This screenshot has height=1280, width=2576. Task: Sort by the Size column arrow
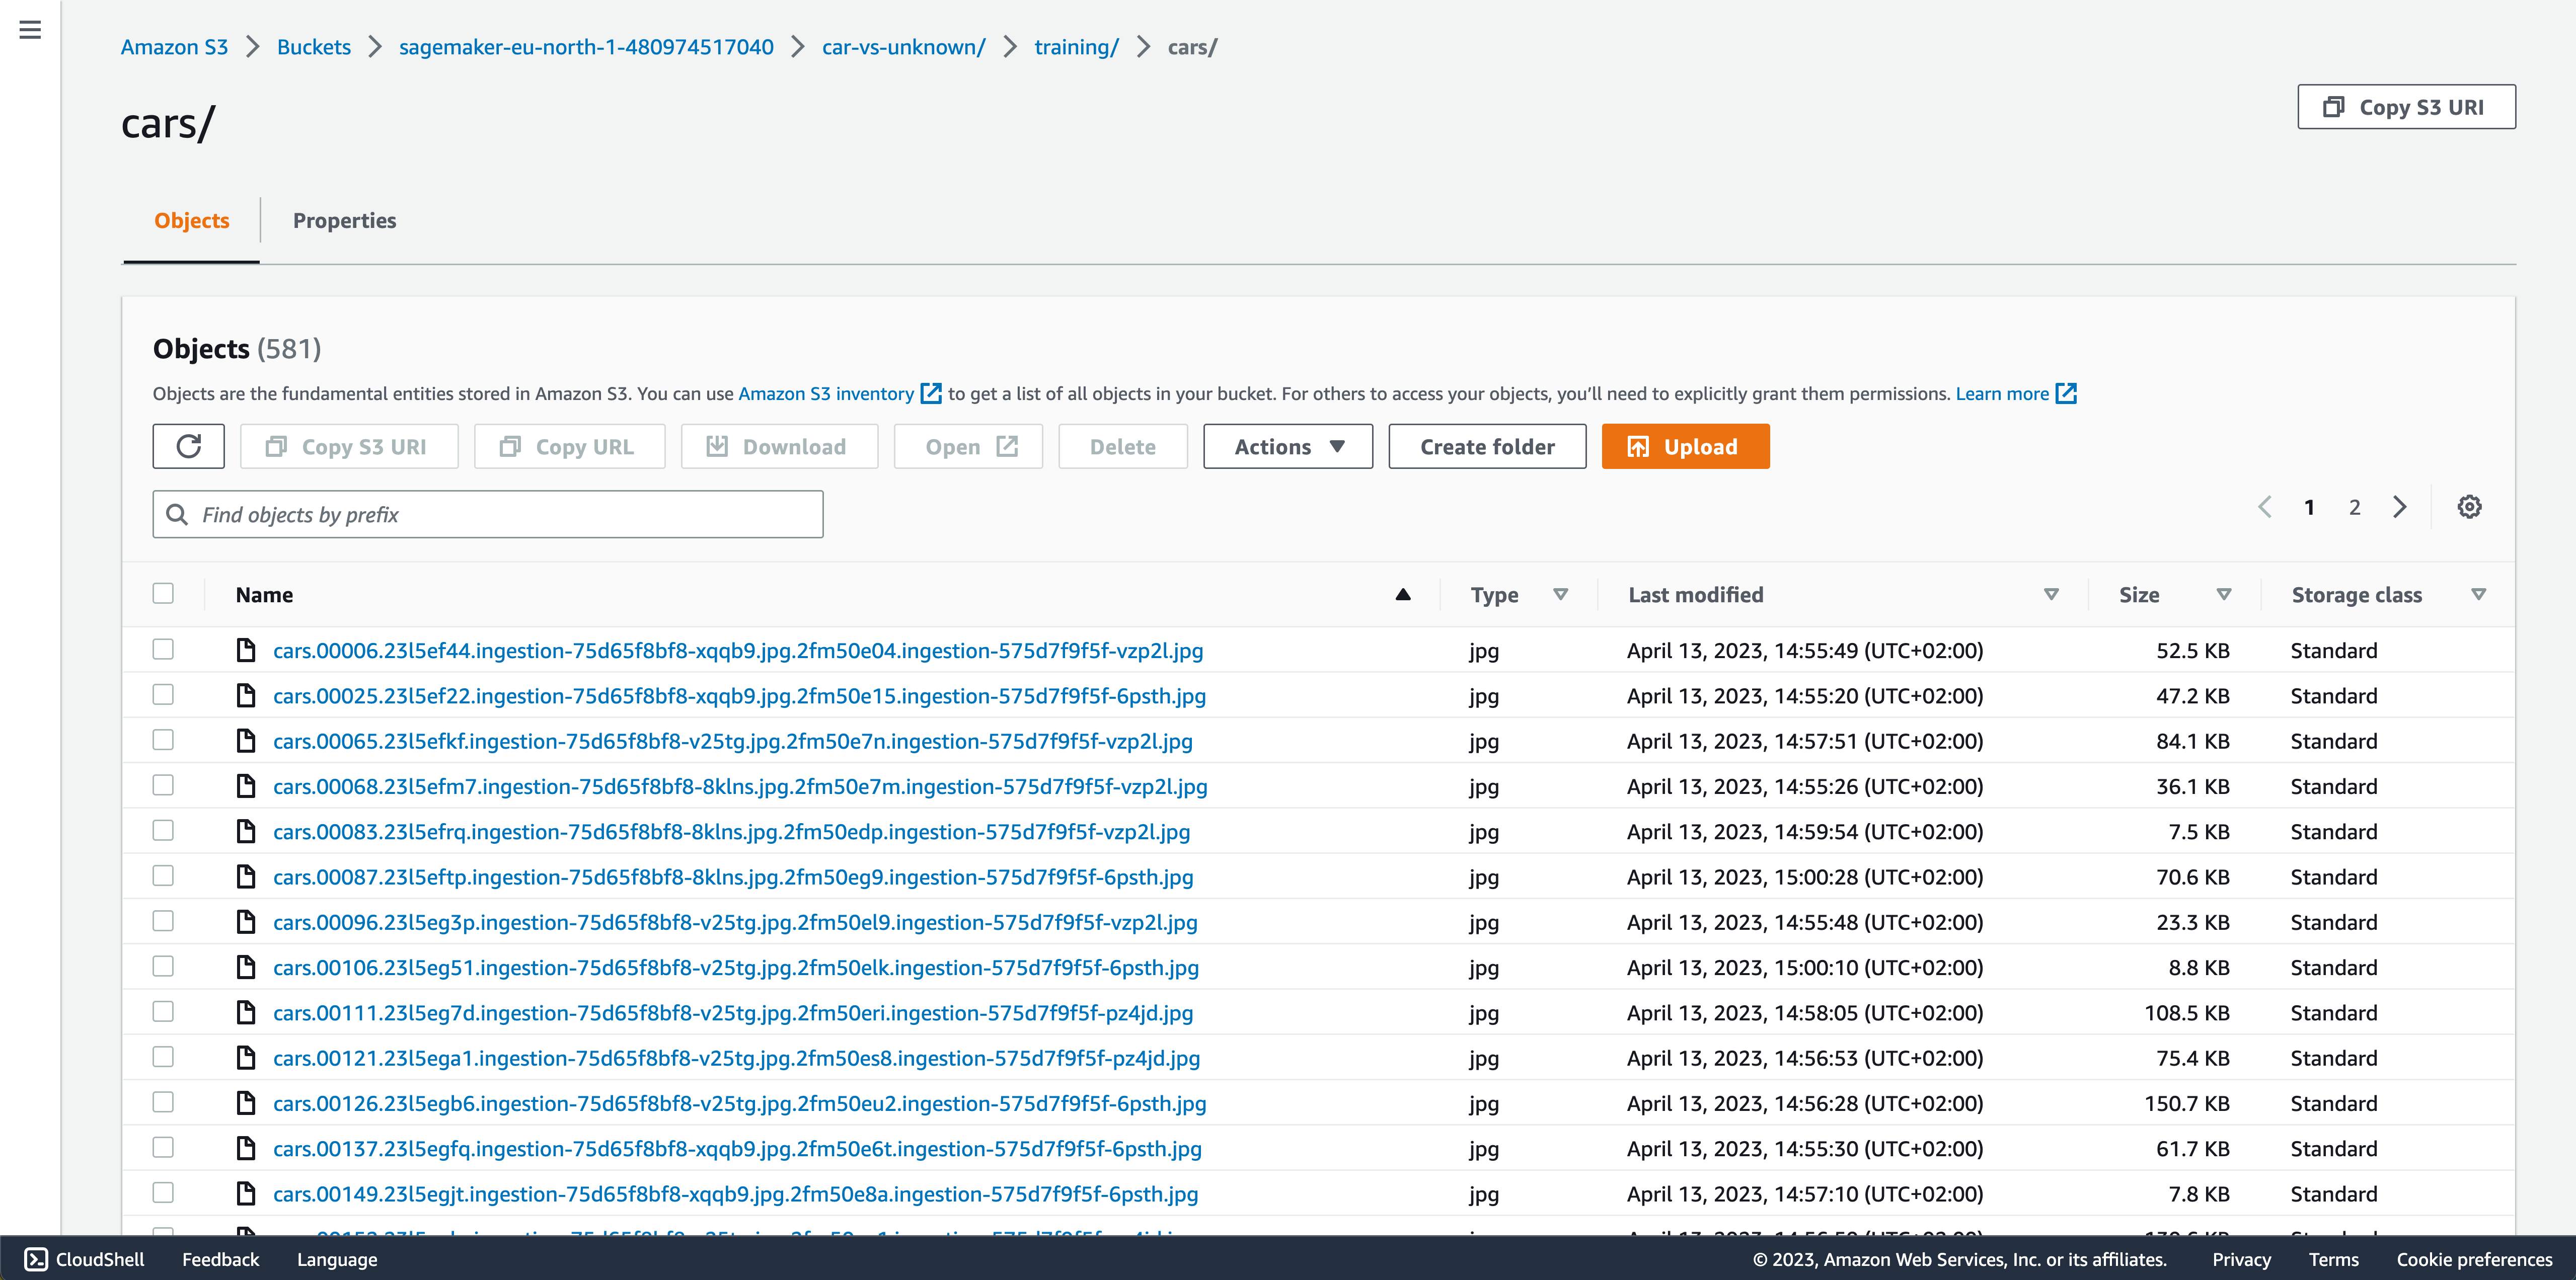coord(2224,595)
